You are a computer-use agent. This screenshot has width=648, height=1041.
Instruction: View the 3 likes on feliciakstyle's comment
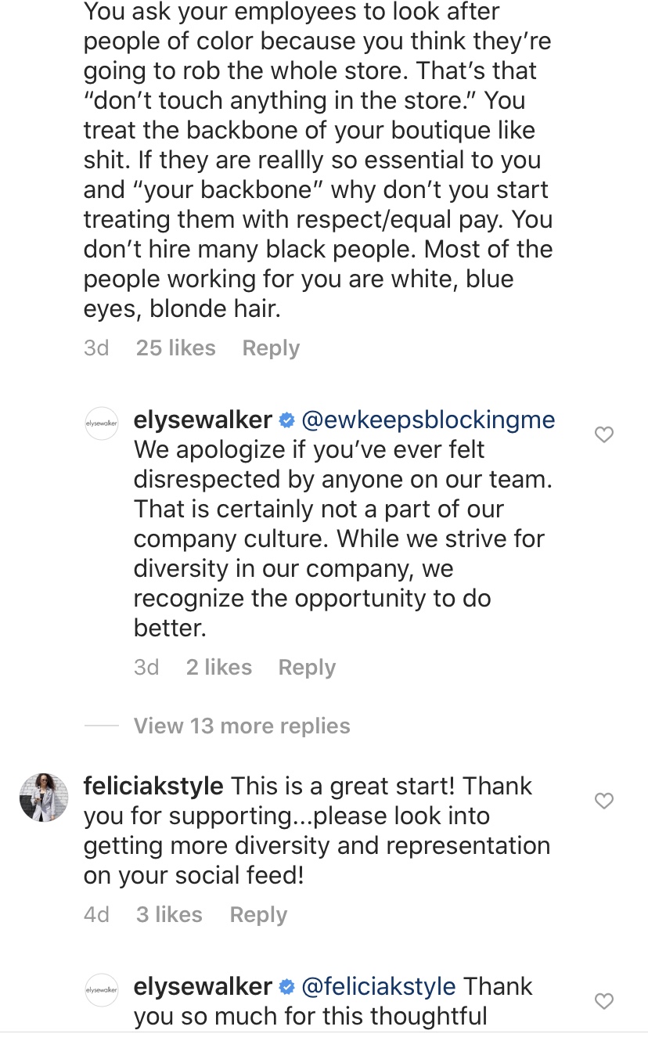tap(169, 915)
